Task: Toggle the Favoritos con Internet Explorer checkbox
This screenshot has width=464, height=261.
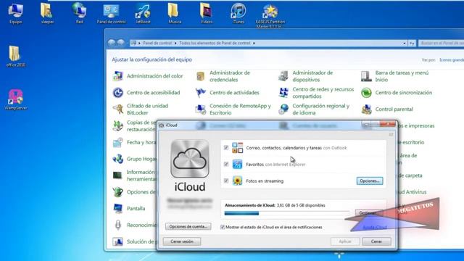Action: (226, 165)
